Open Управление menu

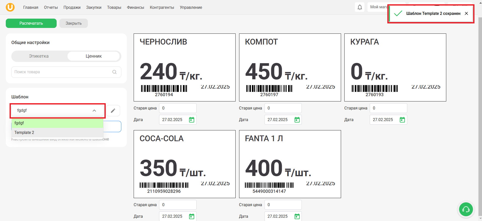click(x=191, y=8)
